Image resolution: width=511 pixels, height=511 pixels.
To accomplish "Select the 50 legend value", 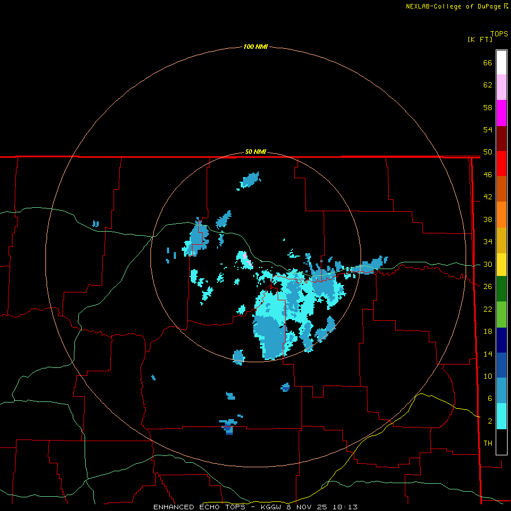I will 488,152.
